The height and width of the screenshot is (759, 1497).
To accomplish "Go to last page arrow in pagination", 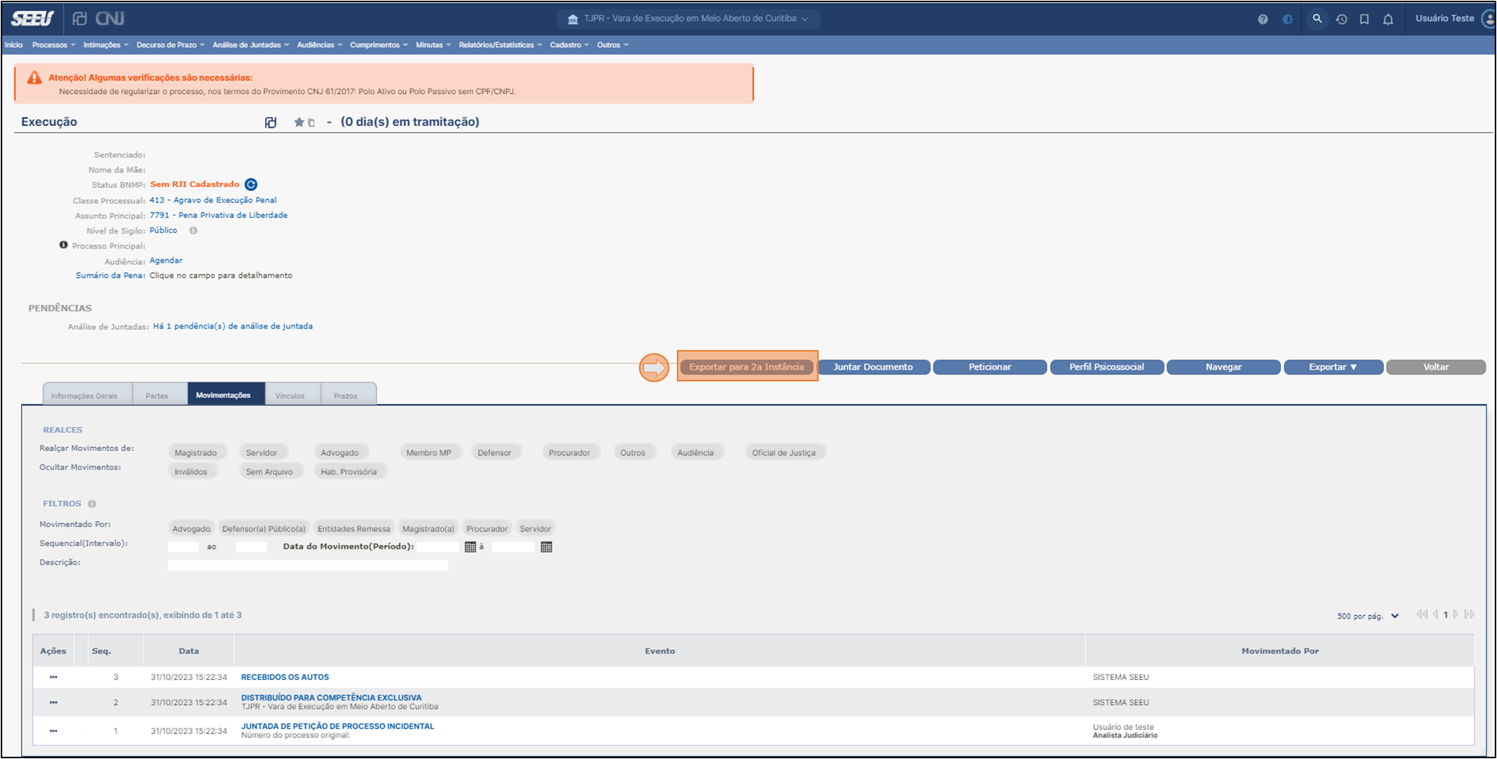I will point(1469,614).
